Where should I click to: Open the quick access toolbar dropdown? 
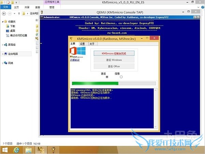click(16, 2)
